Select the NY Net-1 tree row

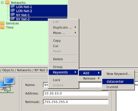39,15
